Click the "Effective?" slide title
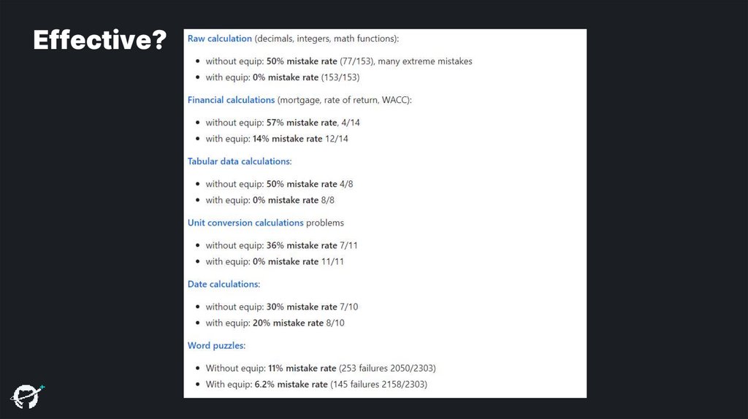 click(x=99, y=40)
